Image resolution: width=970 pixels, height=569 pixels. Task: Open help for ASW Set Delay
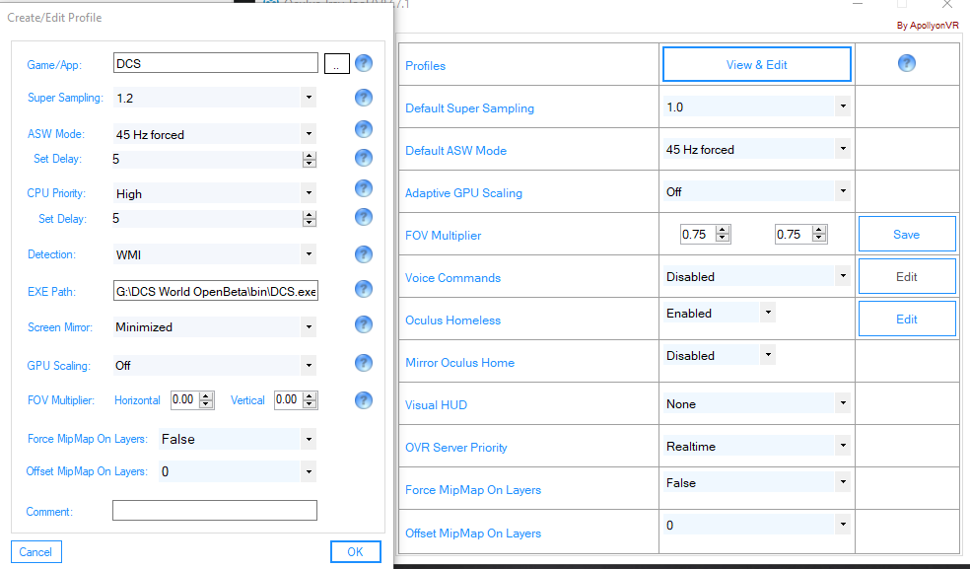[x=364, y=158]
